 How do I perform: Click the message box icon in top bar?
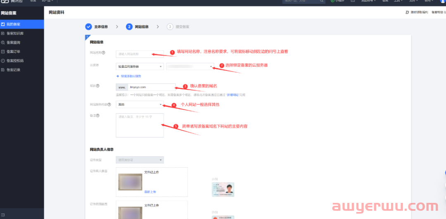[353, 1]
